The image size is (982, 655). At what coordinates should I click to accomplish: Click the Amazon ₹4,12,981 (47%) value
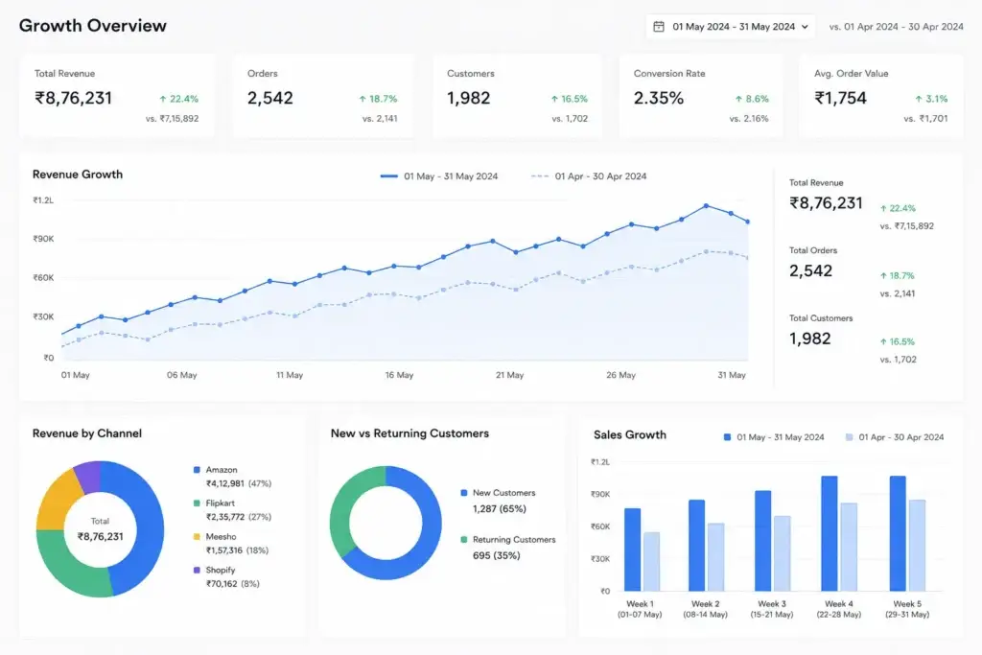pyautogui.click(x=239, y=483)
